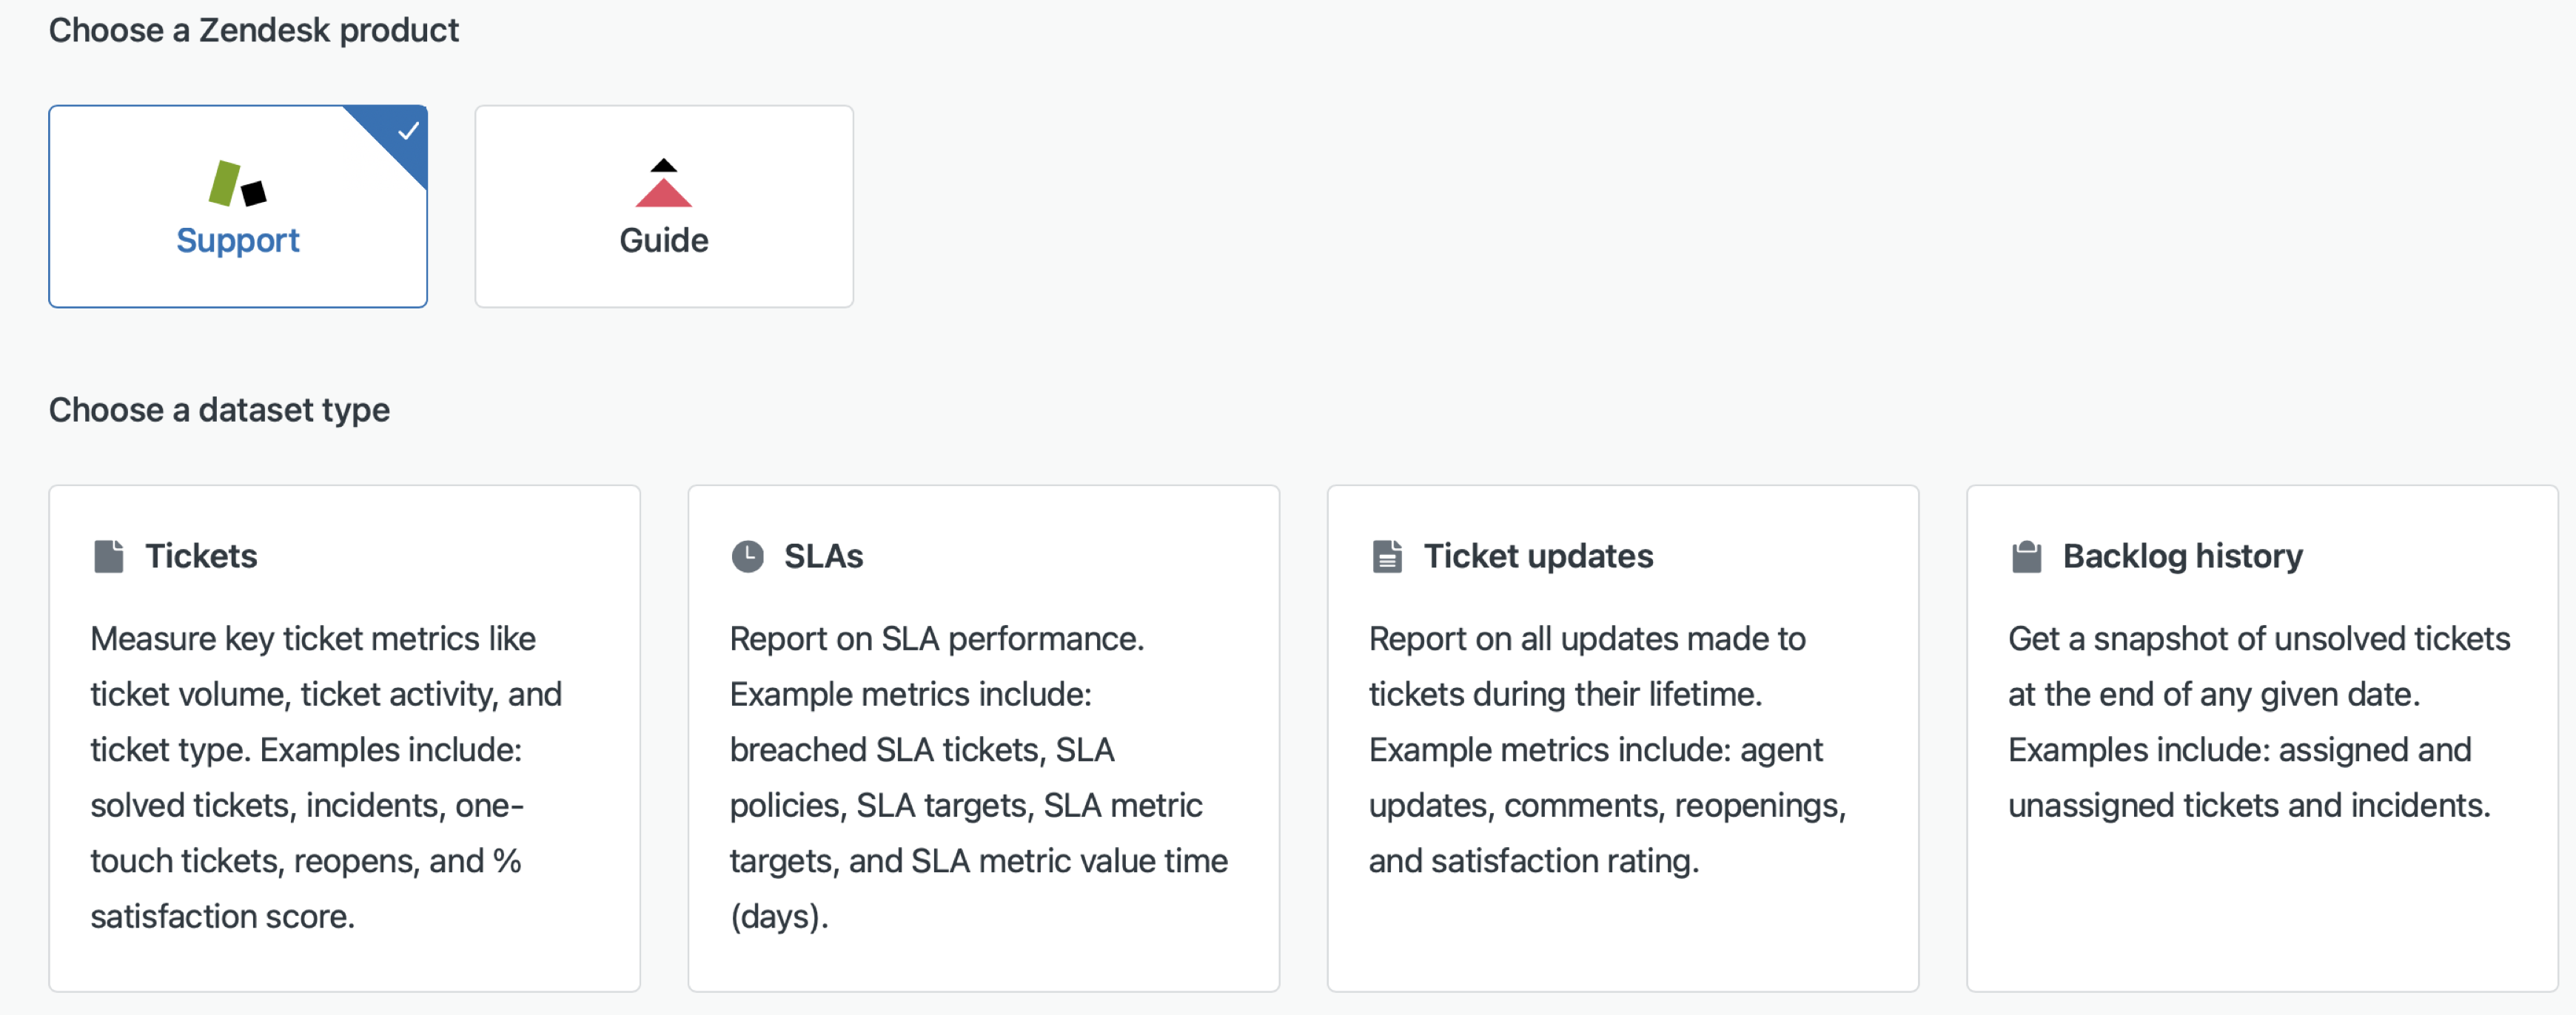Click the Tickets document icon
Image resolution: width=2576 pixels, height=1015 pixels.
click(x=109, y=556)
